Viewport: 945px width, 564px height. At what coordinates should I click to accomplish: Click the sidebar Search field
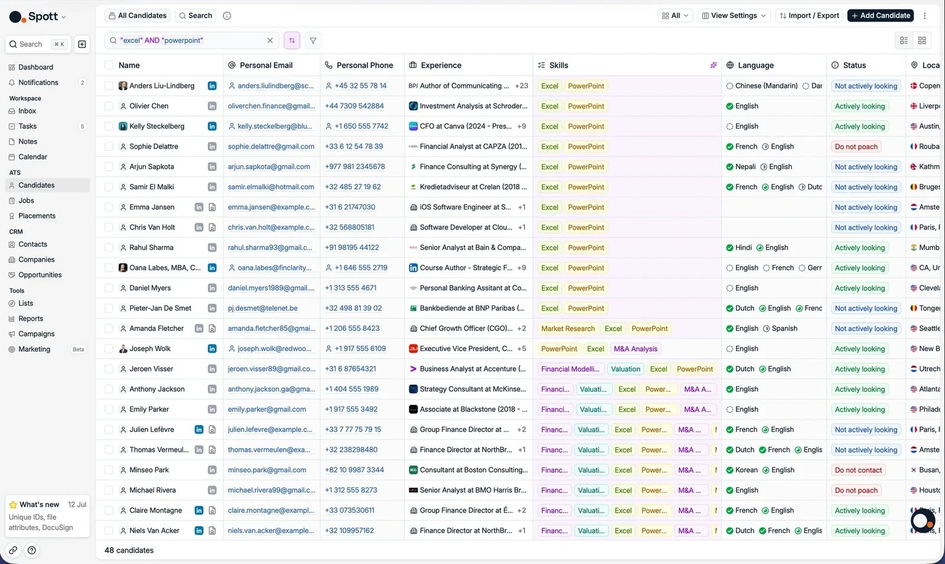click(38, 44)
